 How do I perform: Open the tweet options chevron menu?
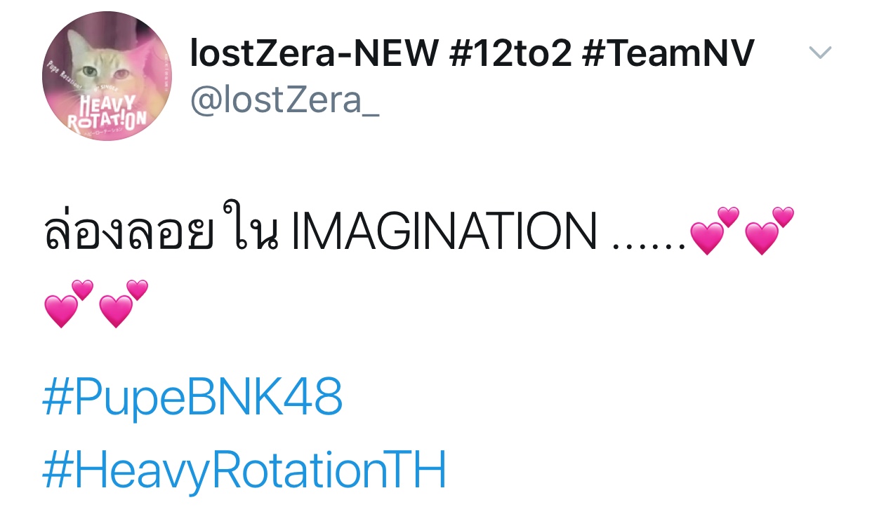(x=820, y=53)
